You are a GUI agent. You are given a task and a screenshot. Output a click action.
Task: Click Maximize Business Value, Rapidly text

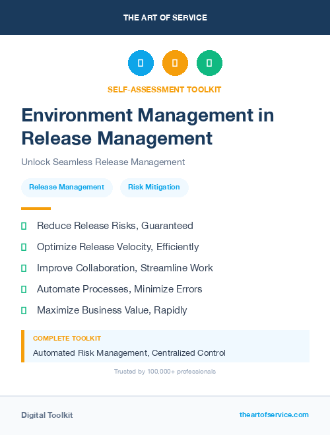pyautogui.click(x=112, y=310)
